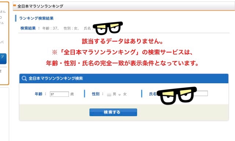Click the 年齢：37 search result text
Screen dimensions: 235x141
click(51, 28)
